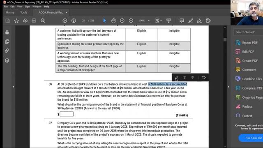Underline selected text from the popup toolbar
This screenshot has height=148, width=263.
point(185,77)
